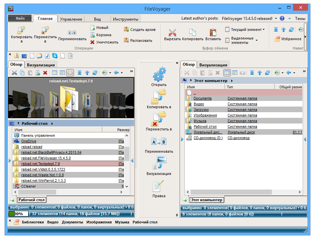Toggle details list view in left pane toolbar
Image resolution: width=314 pixels, height=240 pixels.
pyautogui.click(x=54, y=73)
